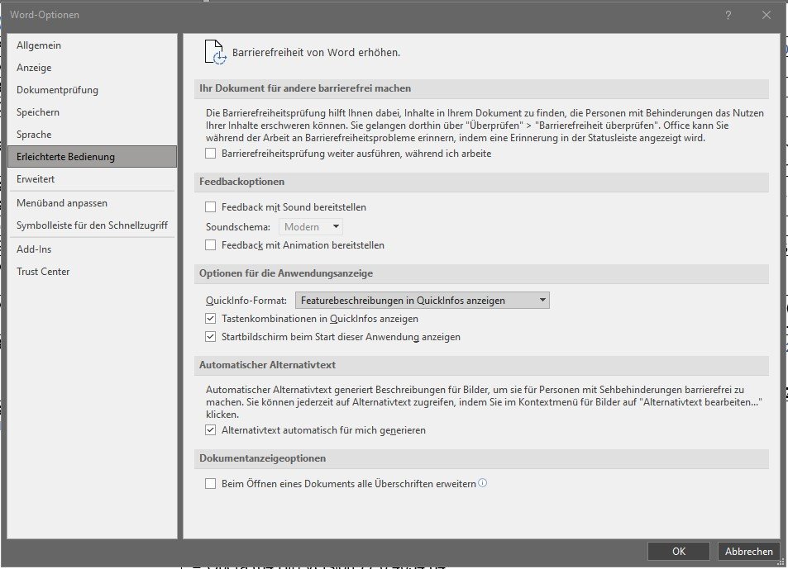Open the QuickInfo-Format dropdown

point(423,300)
